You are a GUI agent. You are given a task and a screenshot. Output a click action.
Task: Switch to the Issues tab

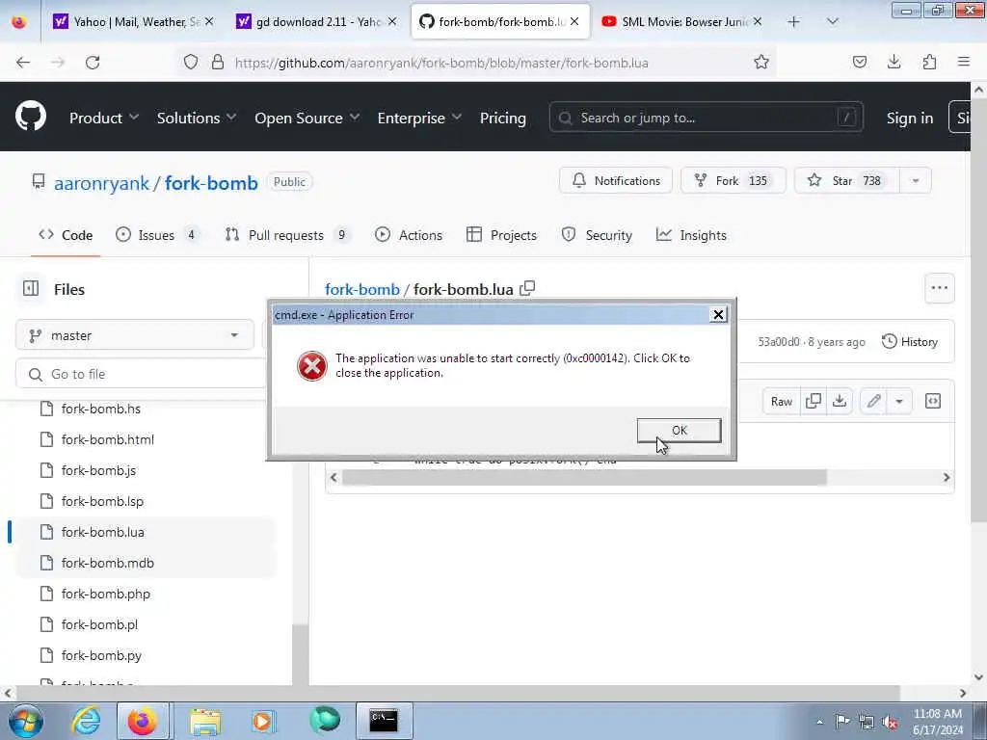pos(157,235)
